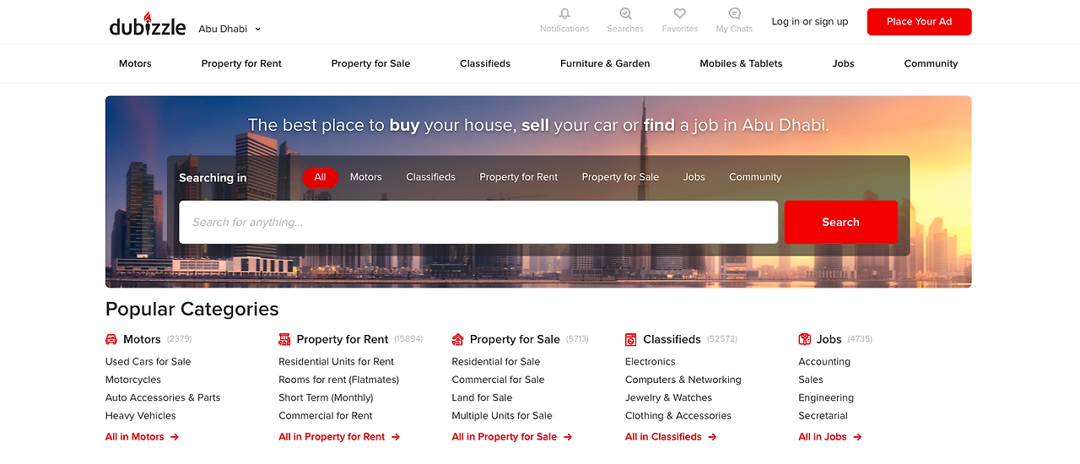Focus the Search for anything field
Screen dimensions: 1080x464
coord(478,222)
